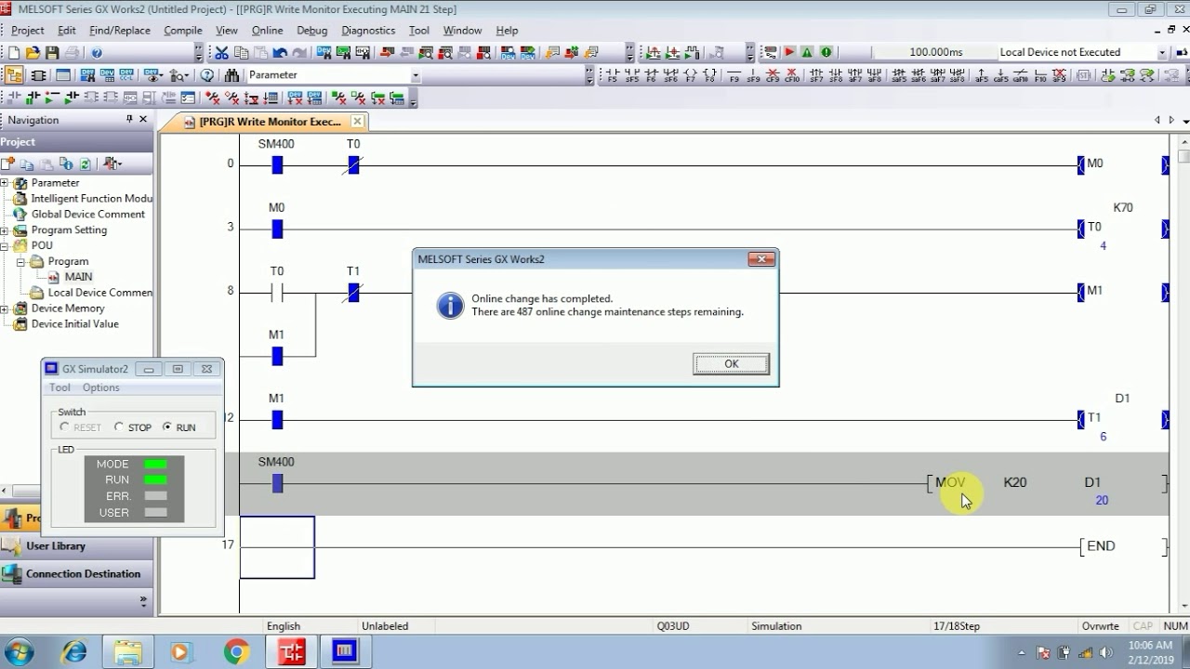
Task: Open Help question mark icon in top toolbar
Action: coord(97,53)
